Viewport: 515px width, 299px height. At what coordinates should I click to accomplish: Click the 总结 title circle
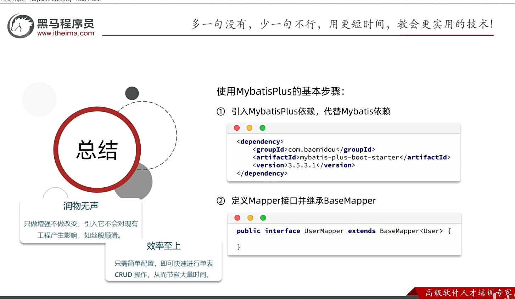(97, 149)
